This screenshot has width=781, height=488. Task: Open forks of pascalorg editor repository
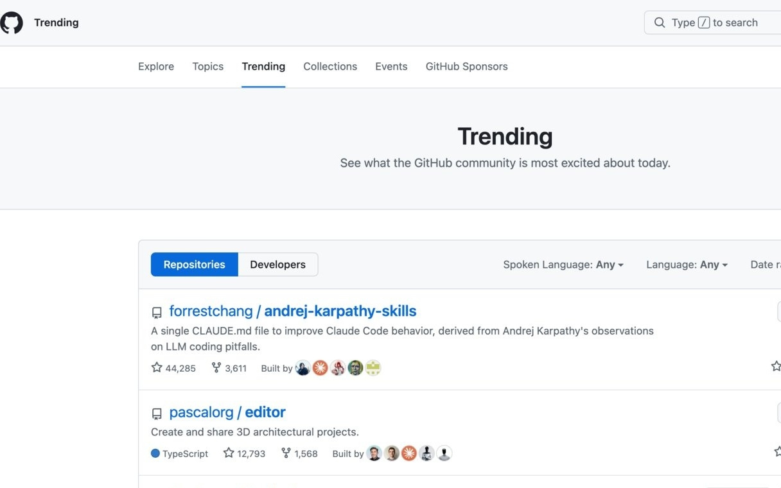pos(299,453)
